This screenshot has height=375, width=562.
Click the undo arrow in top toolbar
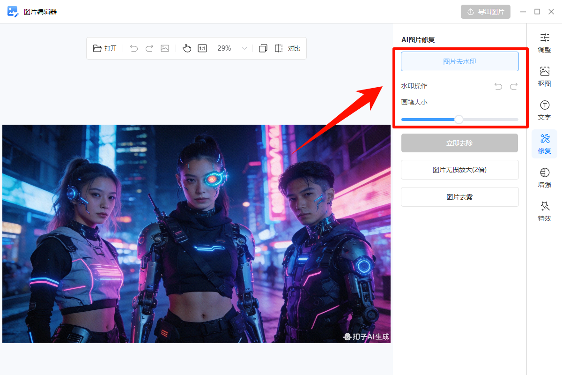click(134, 48)
